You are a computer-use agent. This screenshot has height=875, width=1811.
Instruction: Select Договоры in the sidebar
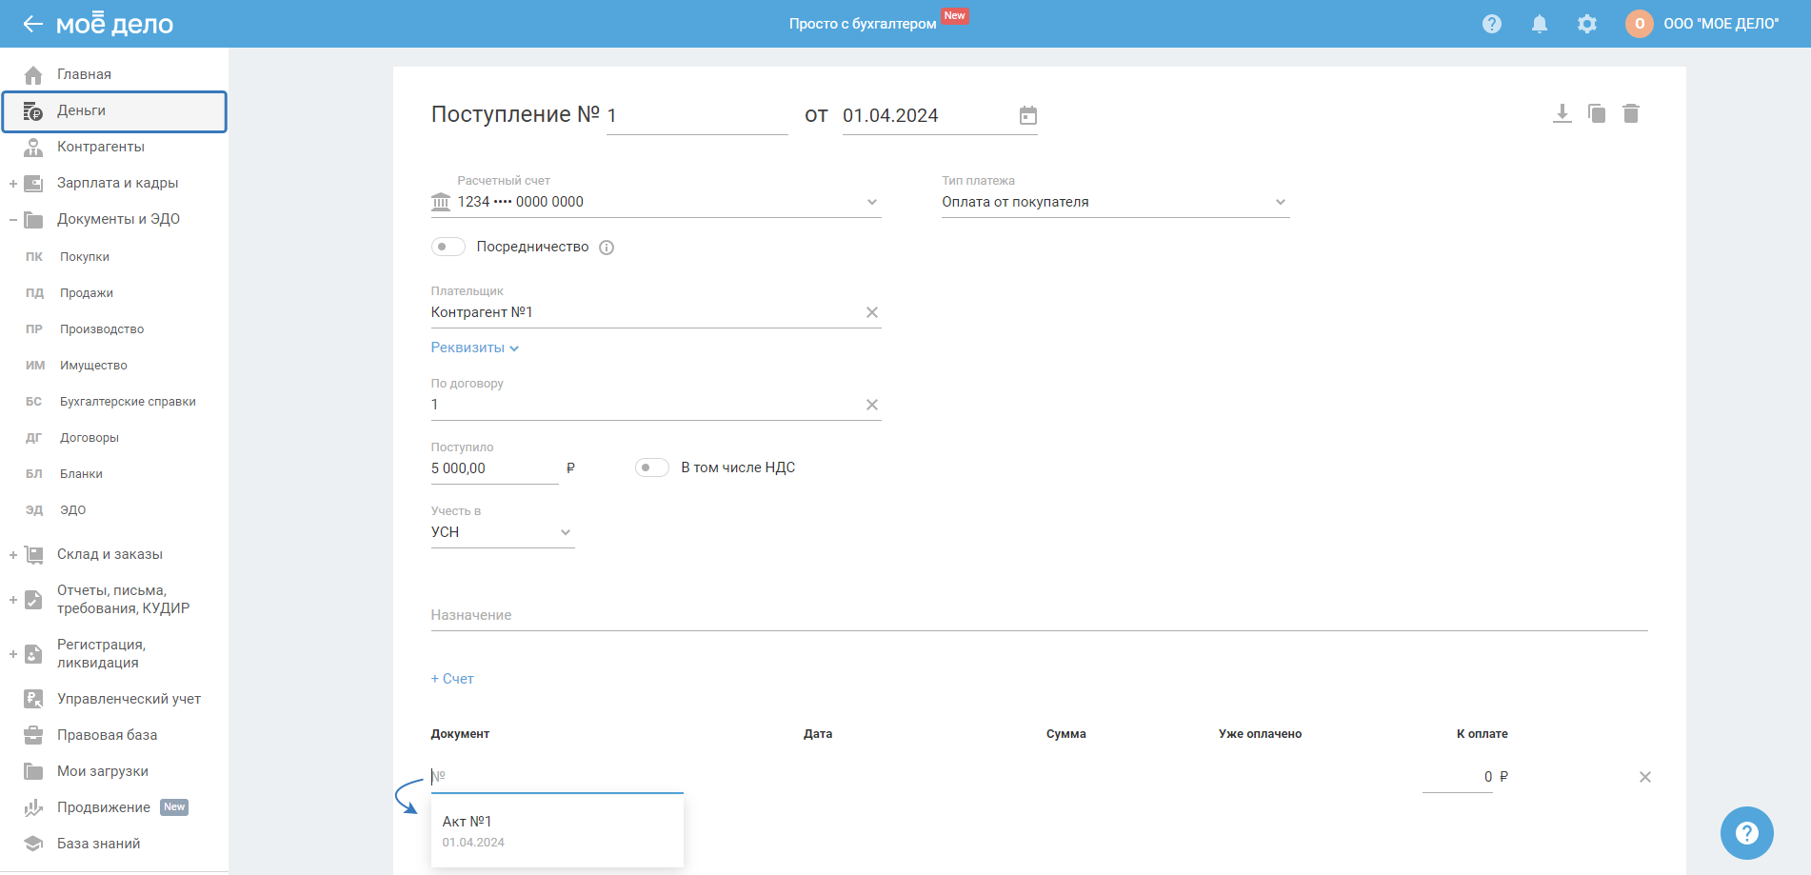(x=90, y=438)
